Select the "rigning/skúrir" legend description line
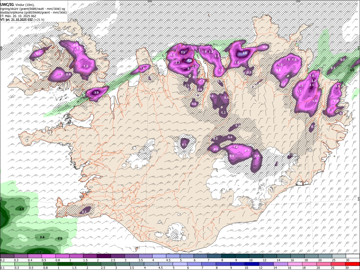 click(33, 9)
